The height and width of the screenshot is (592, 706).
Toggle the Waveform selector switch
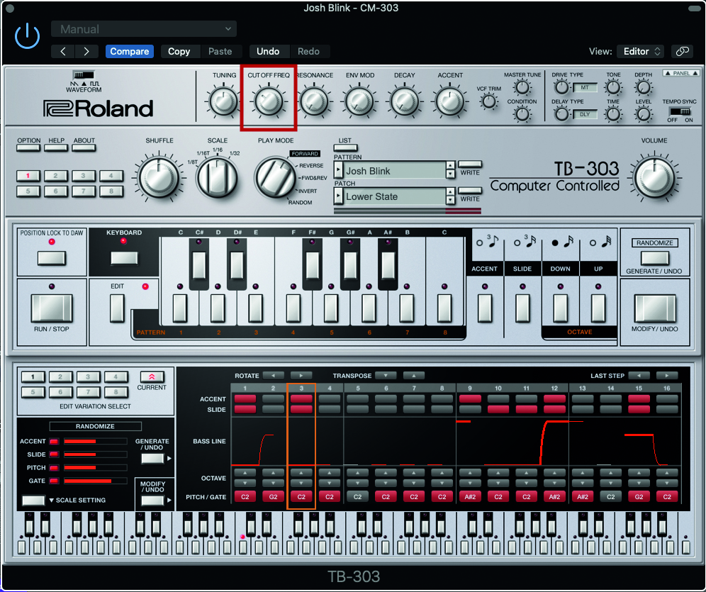pyautogui.click(x=84, y=74)
